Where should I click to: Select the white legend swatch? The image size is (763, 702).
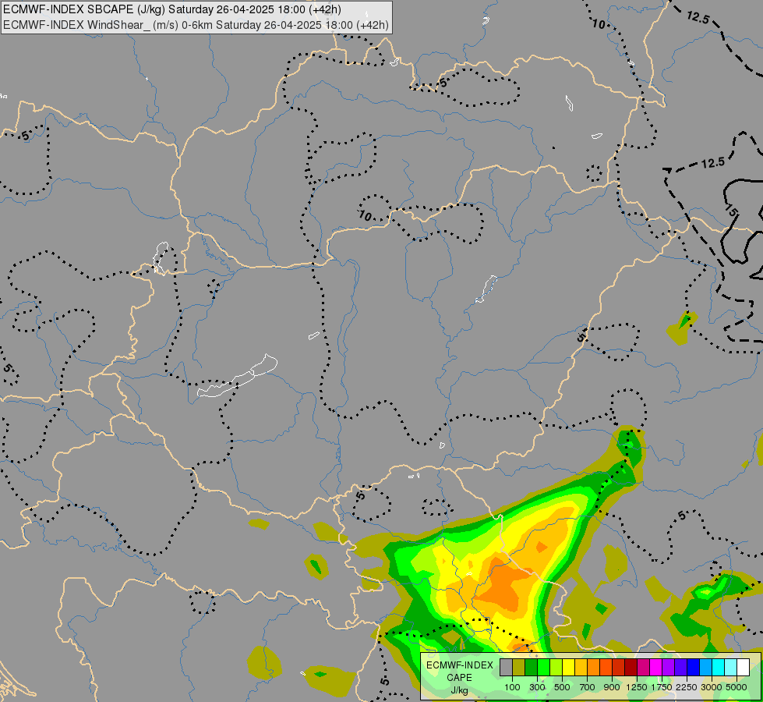point(743,667)
